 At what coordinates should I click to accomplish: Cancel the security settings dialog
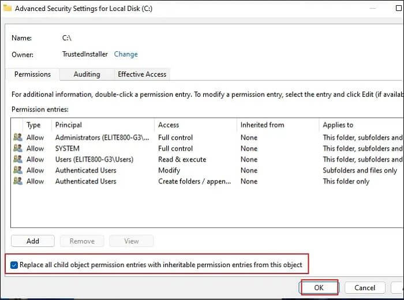pyautogui.click(x=365, y=287)
